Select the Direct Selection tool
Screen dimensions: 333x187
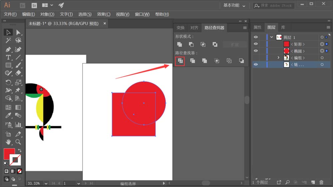(x=18, y=32)
